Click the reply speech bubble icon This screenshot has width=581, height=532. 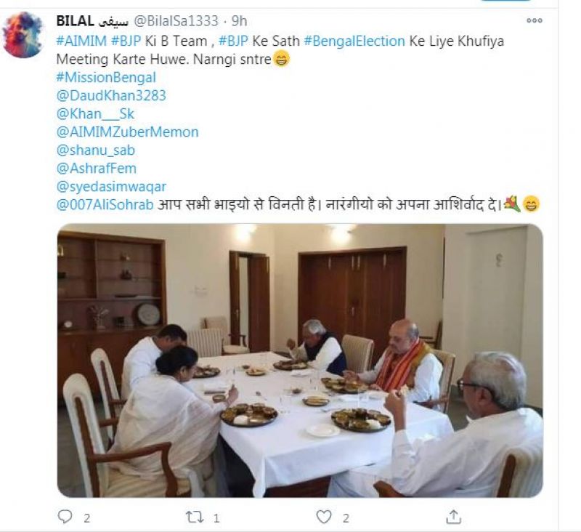coord(67,516)
